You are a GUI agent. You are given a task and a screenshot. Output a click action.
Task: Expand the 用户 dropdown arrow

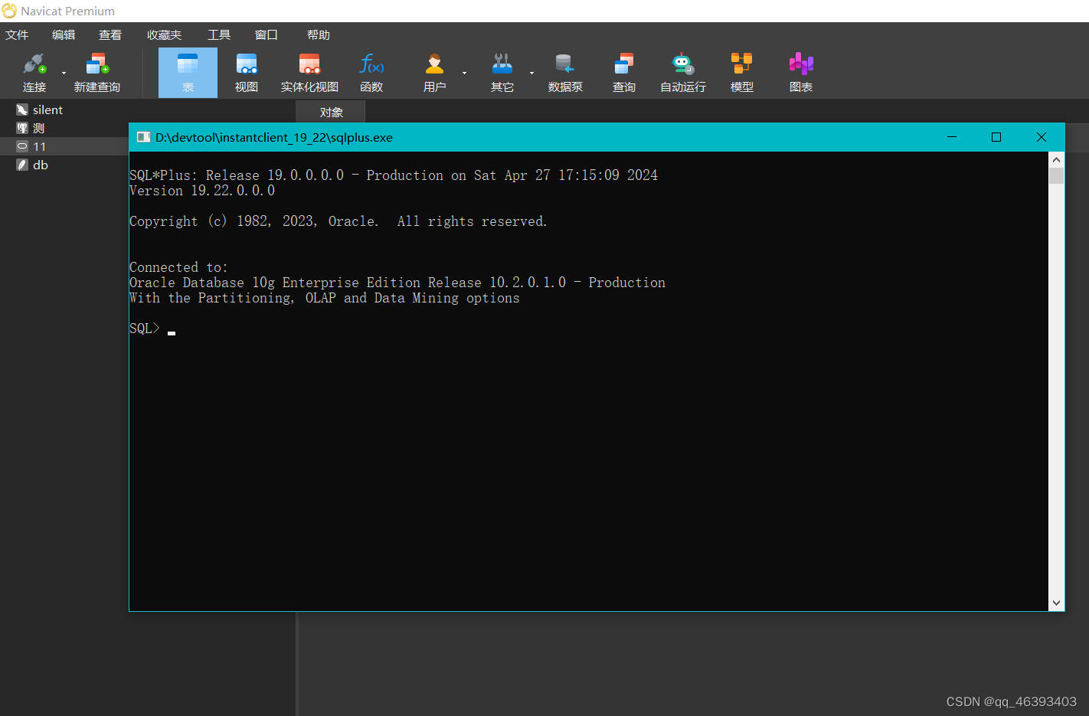tap(464, 73)
